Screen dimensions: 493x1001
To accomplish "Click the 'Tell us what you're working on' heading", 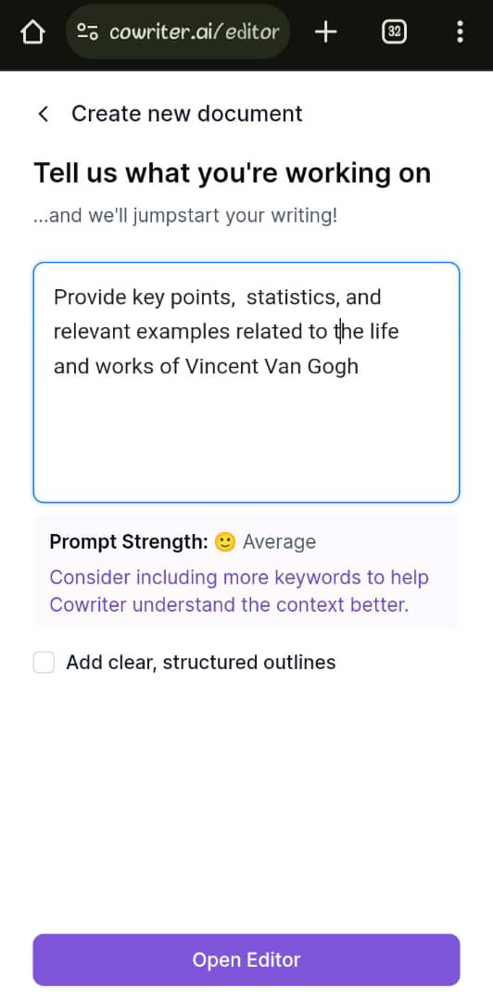I will [233, 173].
